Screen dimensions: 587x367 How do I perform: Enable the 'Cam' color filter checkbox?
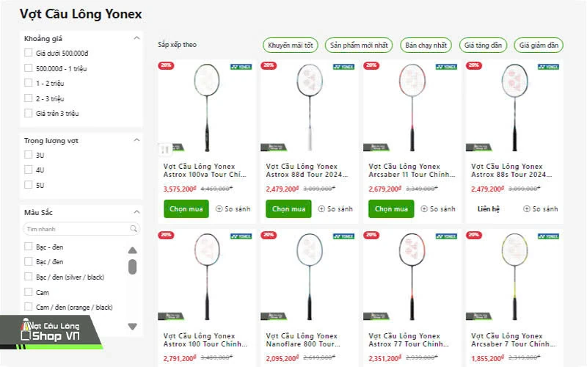pos(28,292)
